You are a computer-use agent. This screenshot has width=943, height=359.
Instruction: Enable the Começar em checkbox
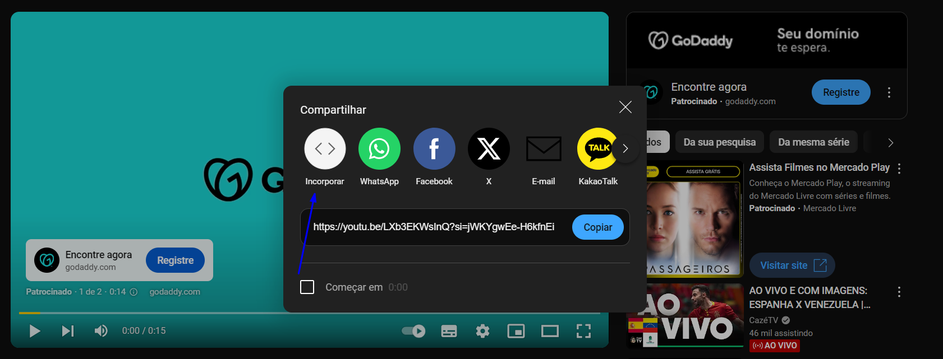click(x=307, y=287)
